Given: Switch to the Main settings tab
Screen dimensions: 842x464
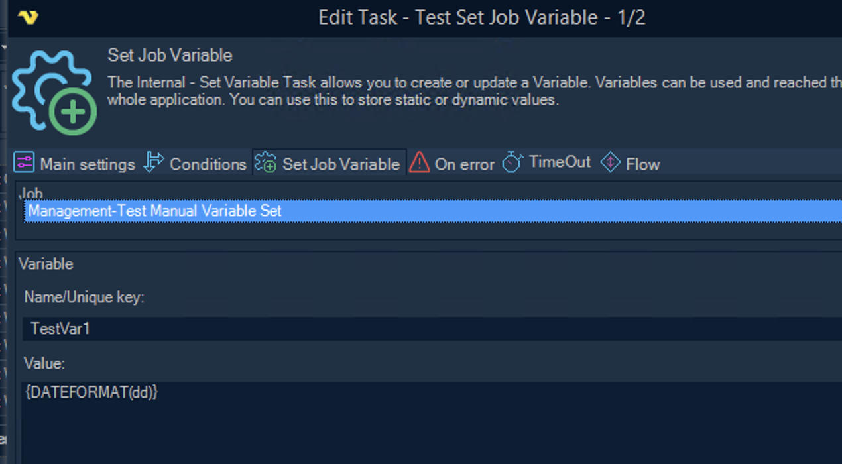Looking at the screenshot, I should point(88,164).
